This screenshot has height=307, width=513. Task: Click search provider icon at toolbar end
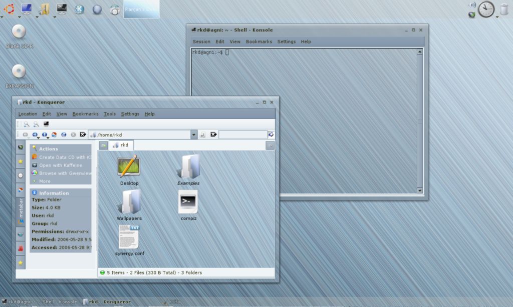271,134
